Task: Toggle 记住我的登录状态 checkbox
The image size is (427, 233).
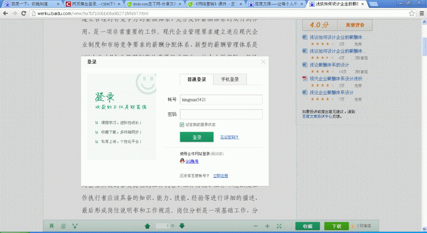Action: (182, 125)
